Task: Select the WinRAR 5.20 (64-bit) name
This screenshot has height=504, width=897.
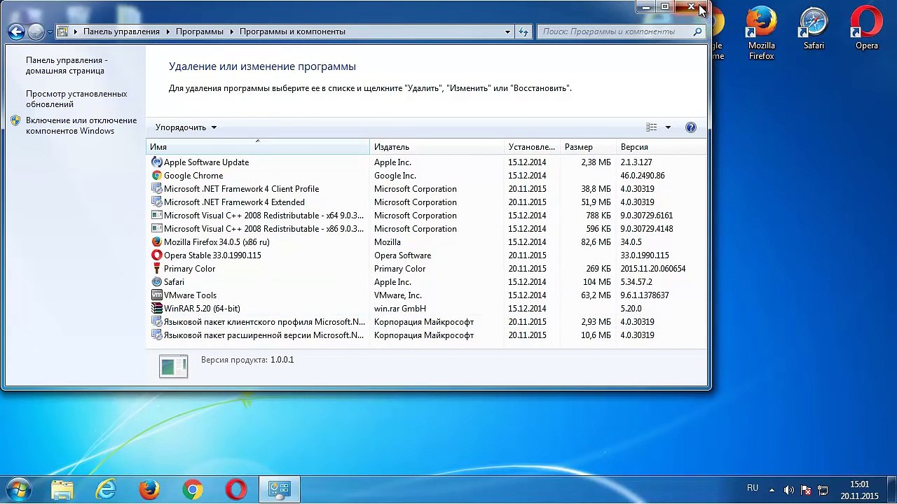Action: [x=202, y=309]
